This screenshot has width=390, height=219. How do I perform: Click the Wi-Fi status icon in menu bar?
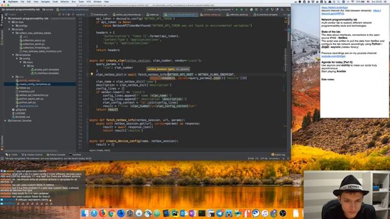coord(352,2)
